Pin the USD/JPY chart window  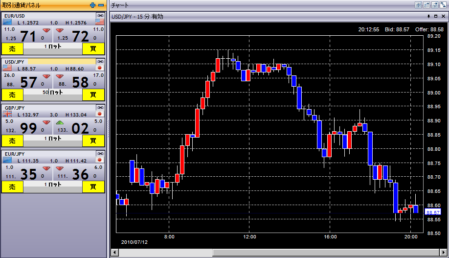coord(428,16)
